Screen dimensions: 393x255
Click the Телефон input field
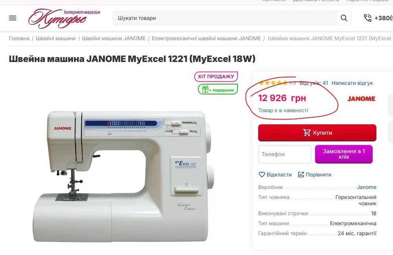click(285, 154)
